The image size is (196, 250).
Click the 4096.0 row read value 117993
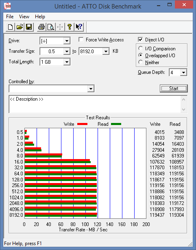tap(176, 209)
